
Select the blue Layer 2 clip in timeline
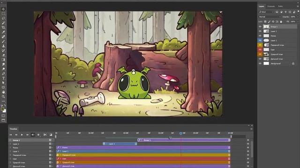120,144
